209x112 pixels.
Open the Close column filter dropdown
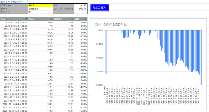(51, 19)
